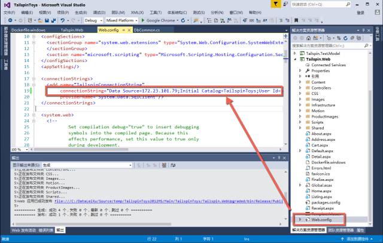This screenshot has width=383, height=243.
Task: Click the Save icon in the toolbar
Action: coord(47,20)
